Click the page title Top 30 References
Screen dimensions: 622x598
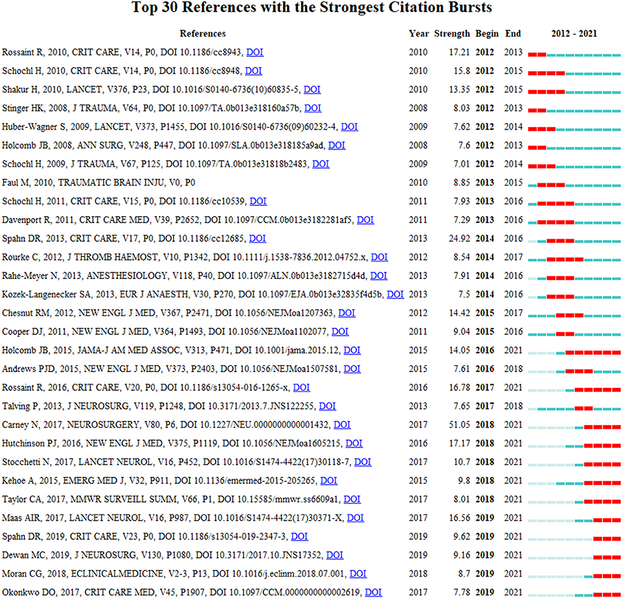point(311,7)
